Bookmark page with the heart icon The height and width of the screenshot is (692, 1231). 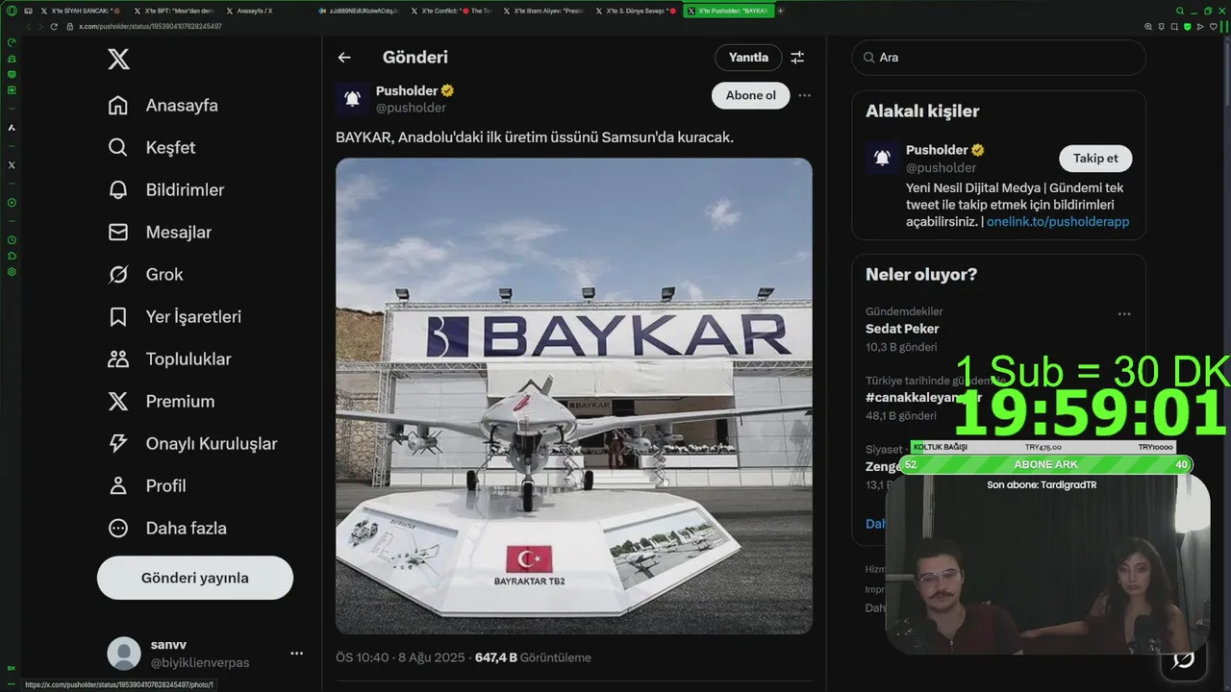click(1214, 27)
